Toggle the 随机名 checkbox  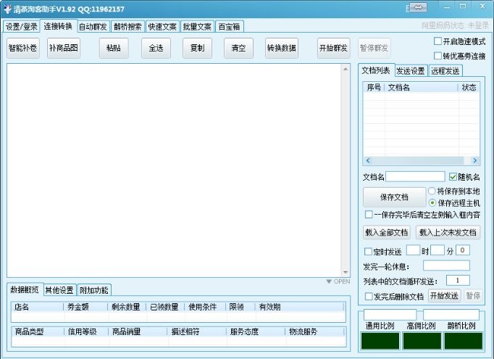click(x=453, y=176)
